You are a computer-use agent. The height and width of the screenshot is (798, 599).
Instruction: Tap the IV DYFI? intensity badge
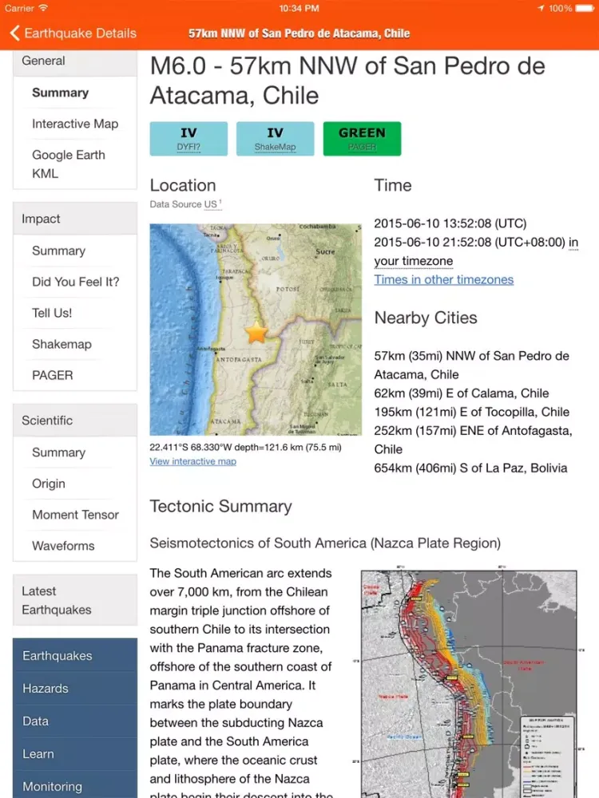click(188, 138)
